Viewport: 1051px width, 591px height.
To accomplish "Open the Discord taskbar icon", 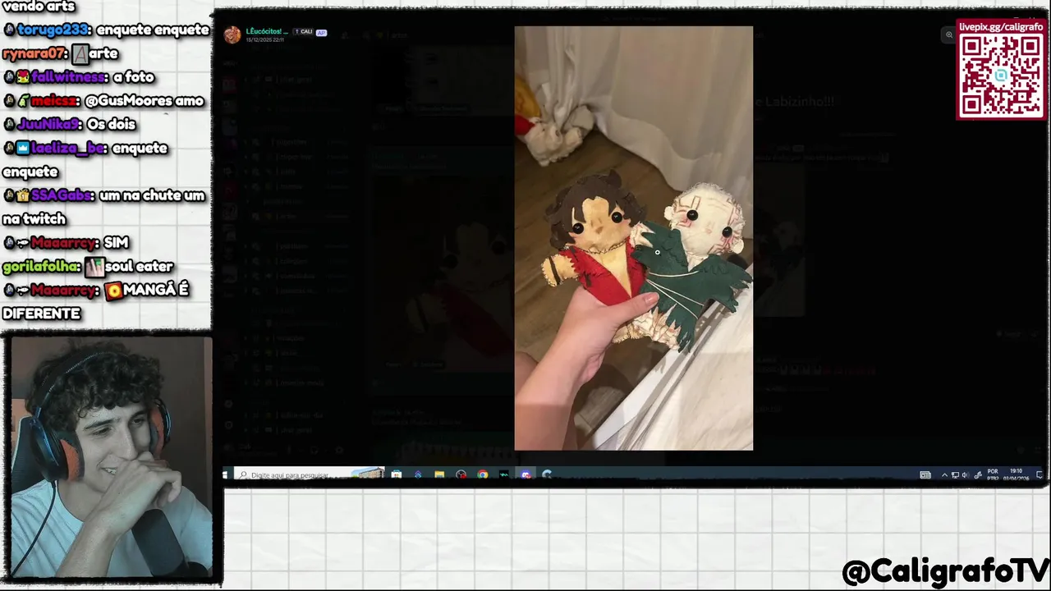I will 526,474.
